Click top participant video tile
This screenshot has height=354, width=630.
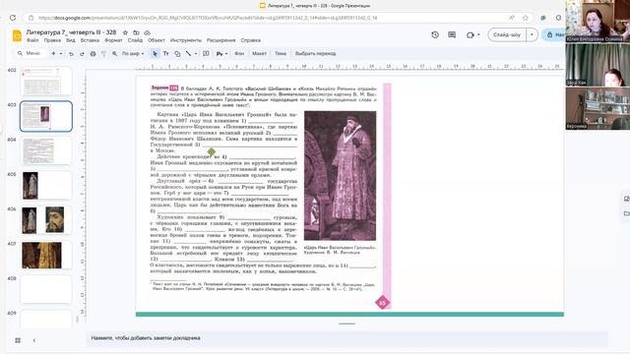pyautogui.click(x=598, y=21)
